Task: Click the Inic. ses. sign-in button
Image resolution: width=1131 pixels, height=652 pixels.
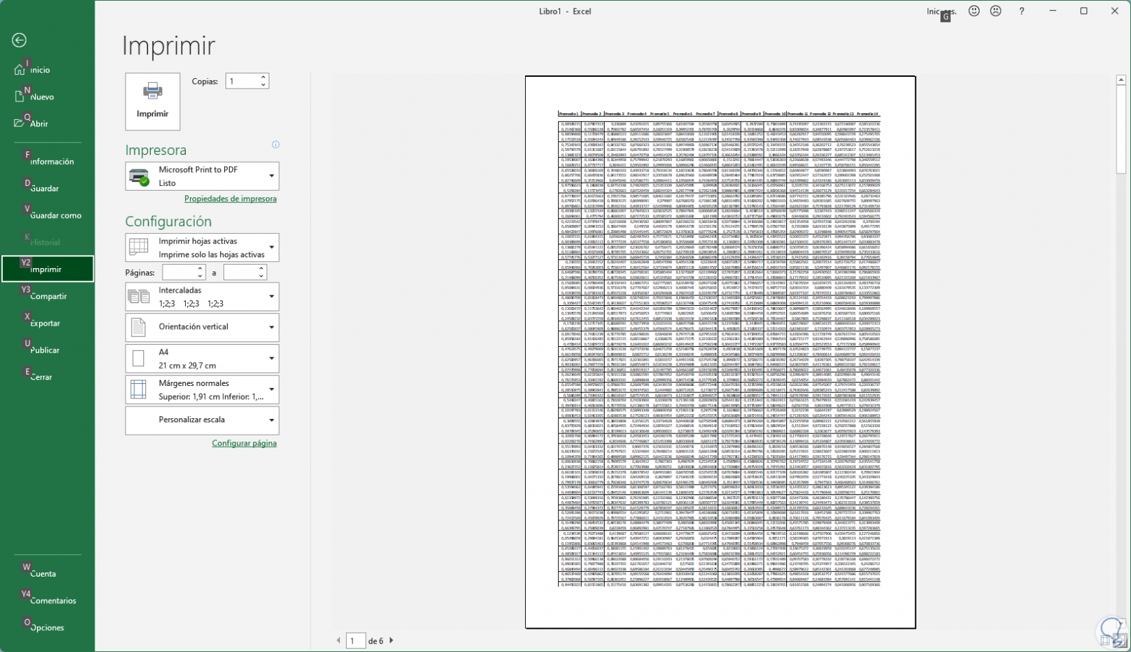Action: point(941,12)
